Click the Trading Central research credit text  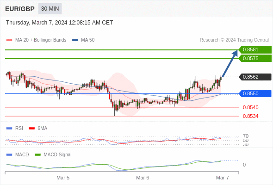click(234, 40)
